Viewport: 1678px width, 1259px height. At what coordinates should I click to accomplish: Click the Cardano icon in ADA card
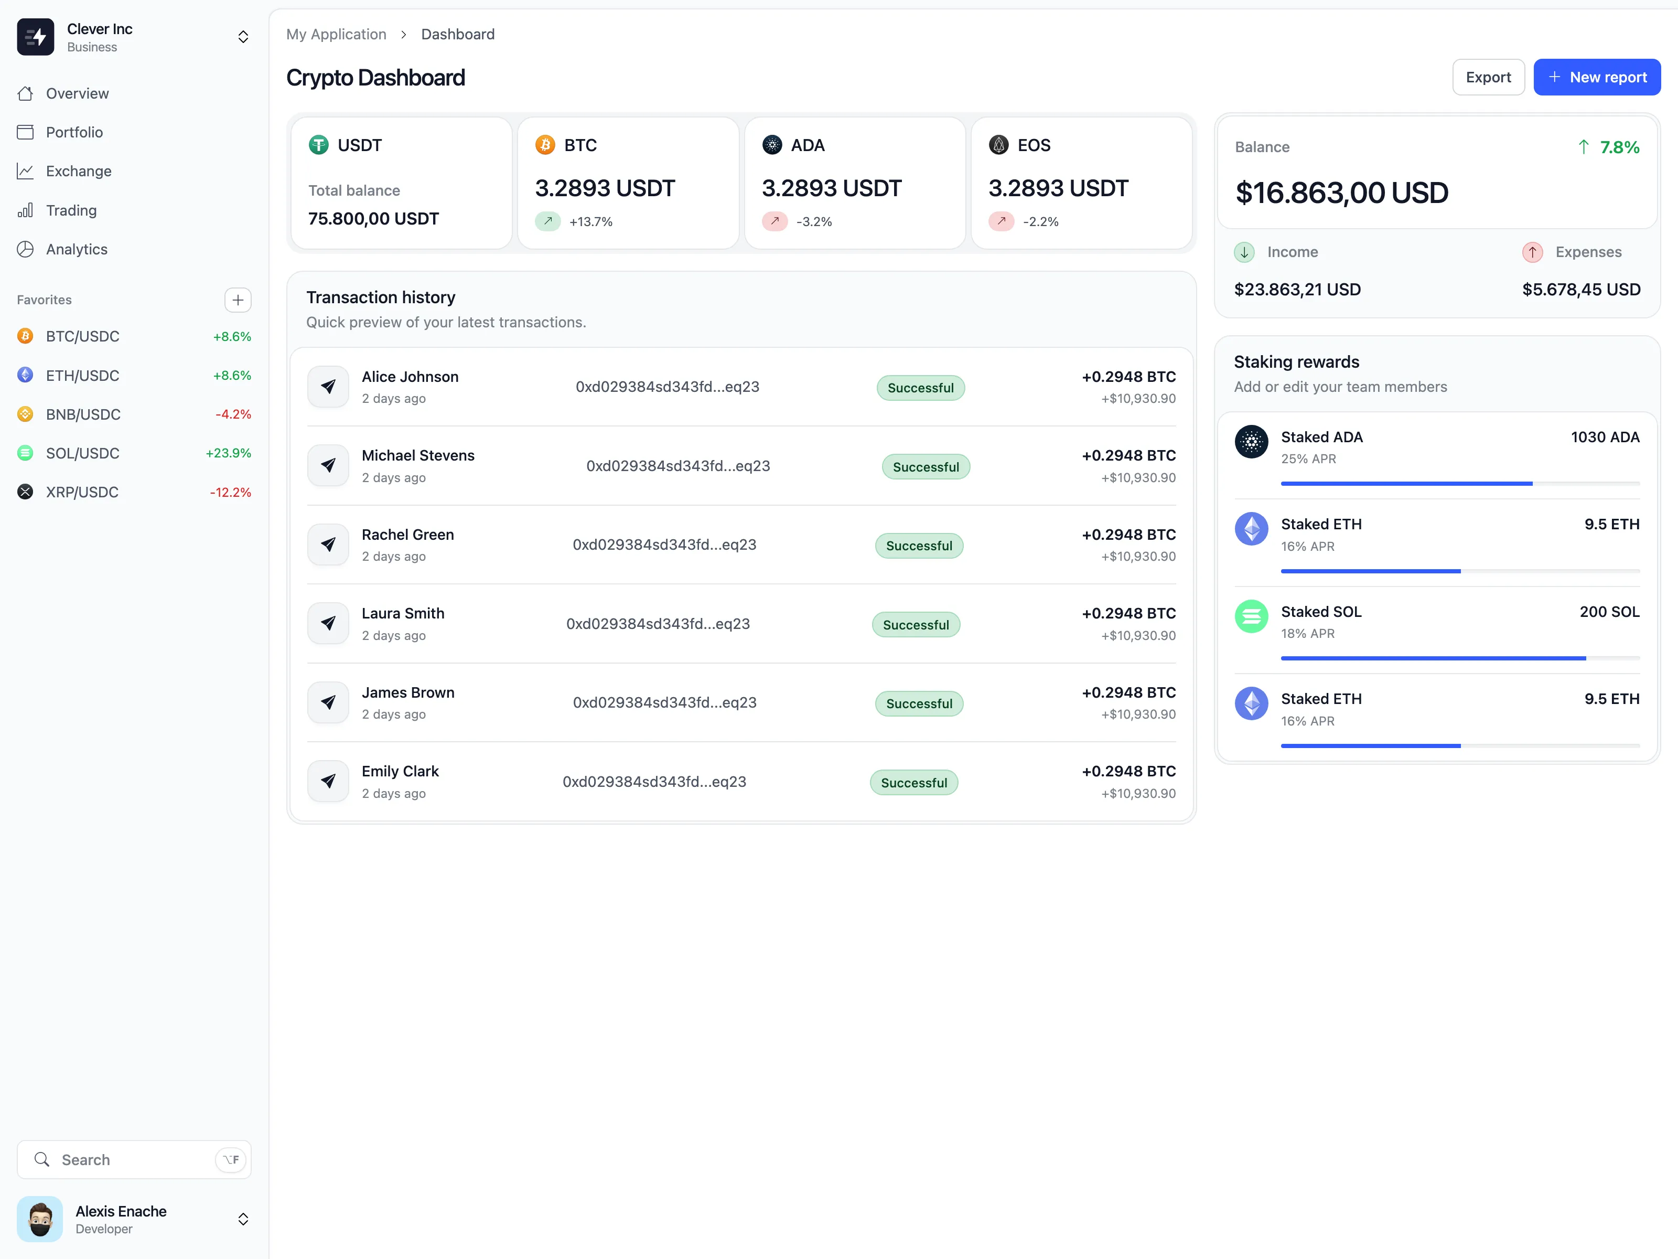(771, 145)
